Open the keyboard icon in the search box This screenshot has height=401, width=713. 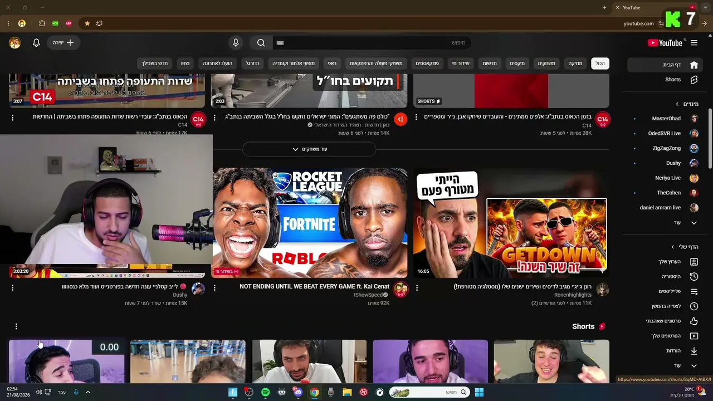pyautogui.click(x=280, y=43)
